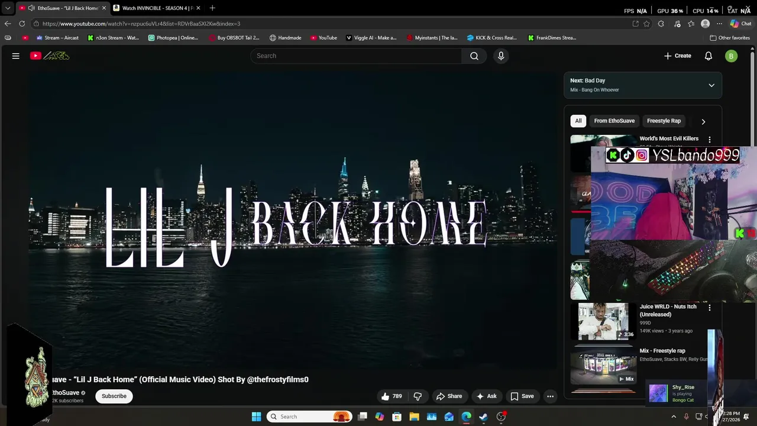757x426 pixels.
Task: Open the Stream – Aircast bookmark
Action: tap(57, 38)
